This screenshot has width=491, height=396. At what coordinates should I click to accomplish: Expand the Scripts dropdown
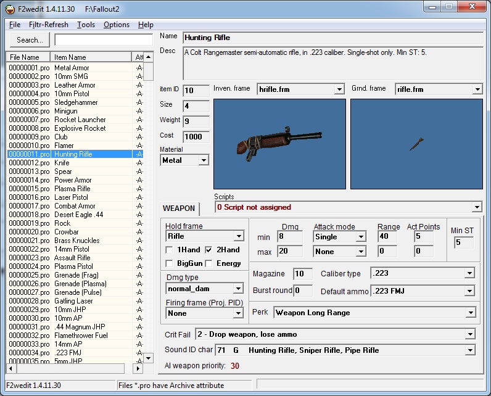[477, 207]
